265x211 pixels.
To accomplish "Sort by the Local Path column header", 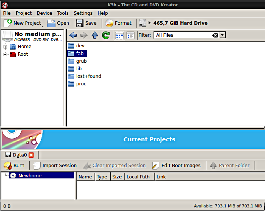I will click(140, 177).
